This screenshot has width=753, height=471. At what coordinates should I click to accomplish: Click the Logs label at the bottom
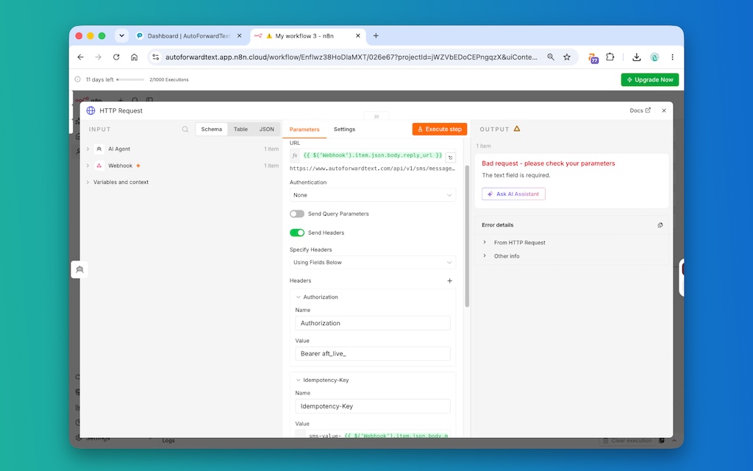click(168, 441)
